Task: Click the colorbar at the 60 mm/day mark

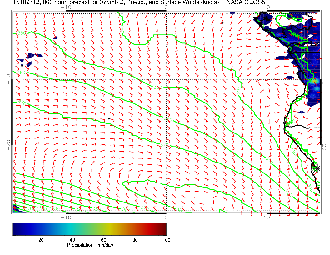Action: click(x=105, y=229)
